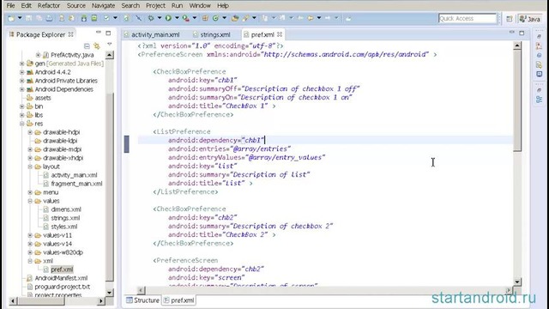This screenshot has width=549, height=309.
Task: Expand the Android Private Libraries node
Action: tap(22, 81)
